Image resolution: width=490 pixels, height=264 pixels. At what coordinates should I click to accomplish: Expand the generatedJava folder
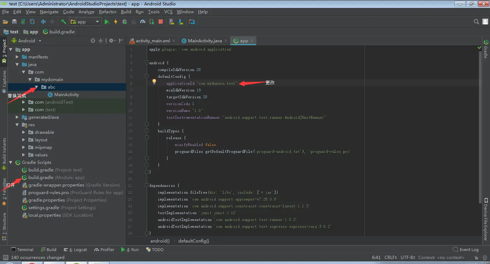click(17, 117)
